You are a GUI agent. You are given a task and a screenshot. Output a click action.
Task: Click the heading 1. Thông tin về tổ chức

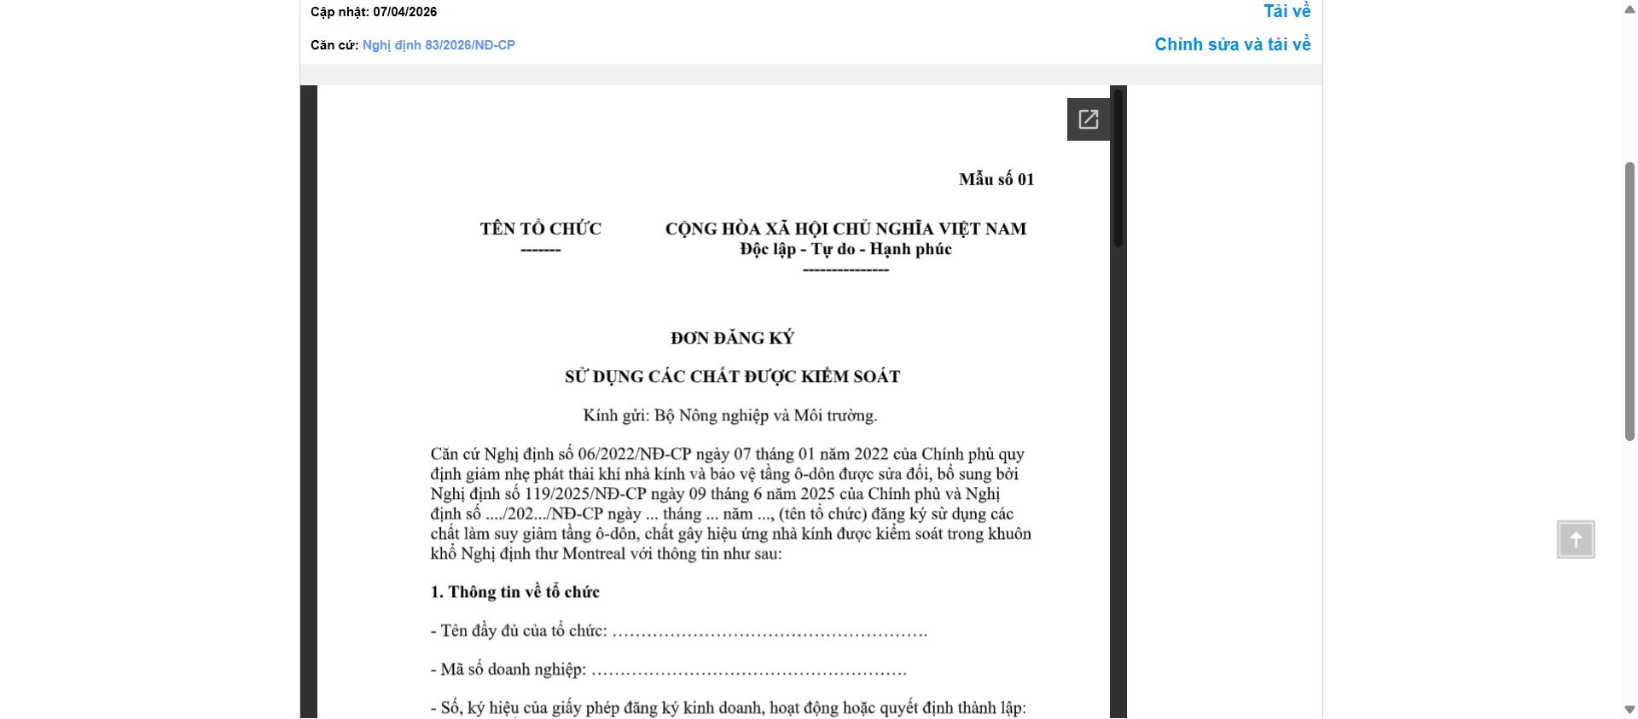pyautogui.click(x=515, y=592)
